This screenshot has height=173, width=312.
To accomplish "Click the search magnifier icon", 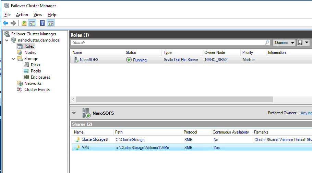I will click(x=267, y=43).
